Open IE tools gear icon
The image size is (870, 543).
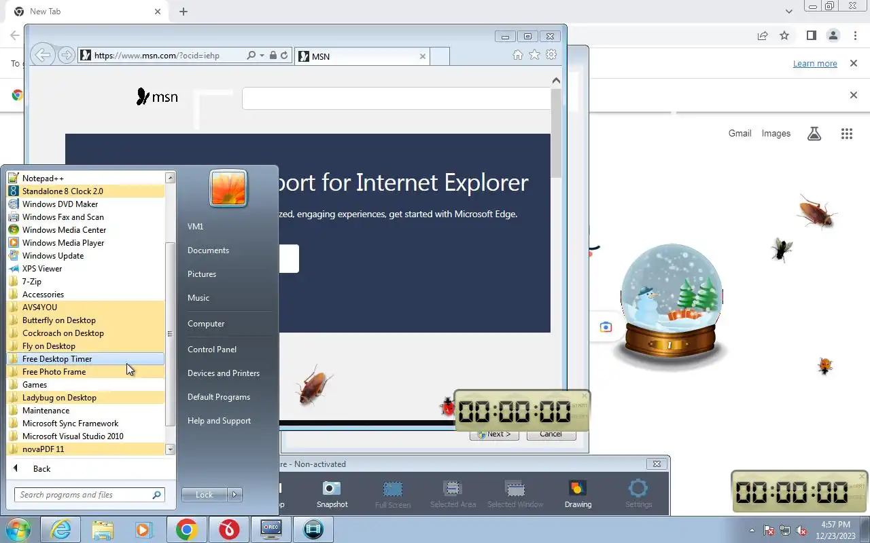551,55
